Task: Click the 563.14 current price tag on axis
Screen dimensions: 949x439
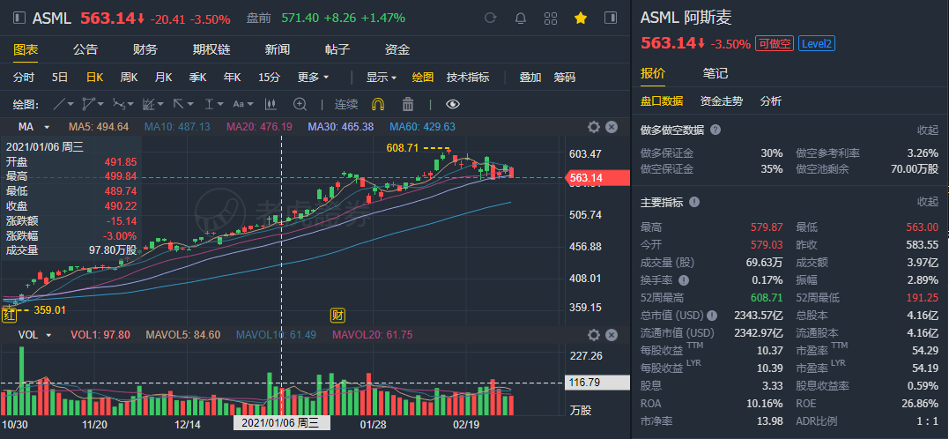Action: (597, 177)
